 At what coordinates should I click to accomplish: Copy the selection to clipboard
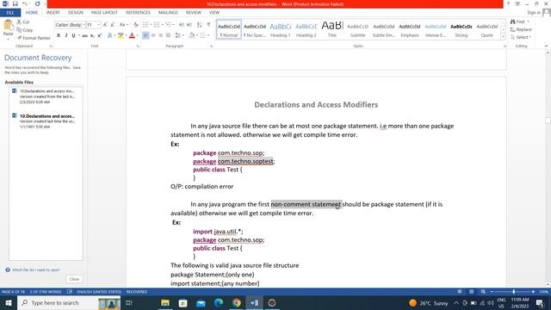point(25,30)
